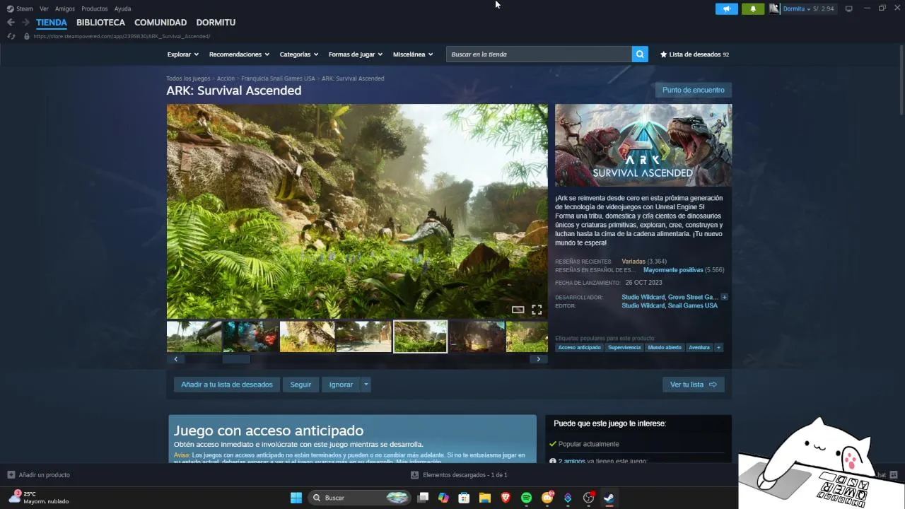Expand the Recomendaciones dropdown

240,54
